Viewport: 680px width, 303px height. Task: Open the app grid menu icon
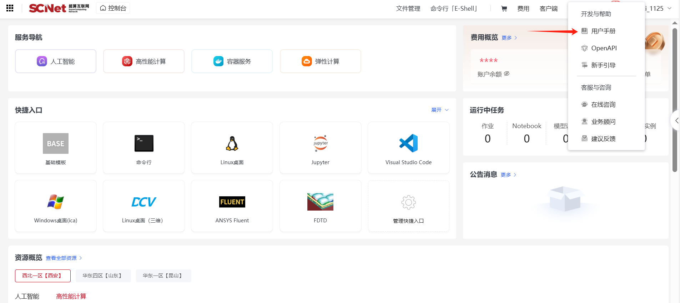click(10, 8)
